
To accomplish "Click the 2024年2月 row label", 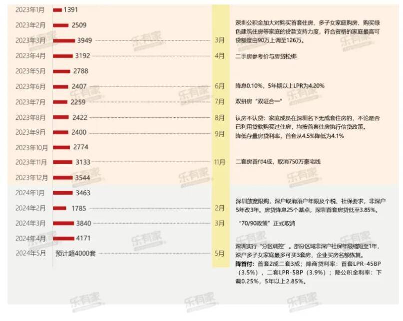I will 30,208.
